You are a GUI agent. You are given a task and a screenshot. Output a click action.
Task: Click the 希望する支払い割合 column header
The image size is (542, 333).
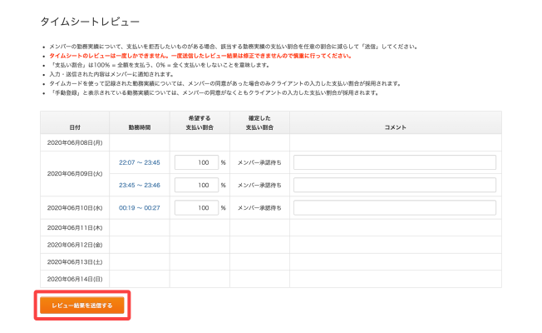coord(200,123)
